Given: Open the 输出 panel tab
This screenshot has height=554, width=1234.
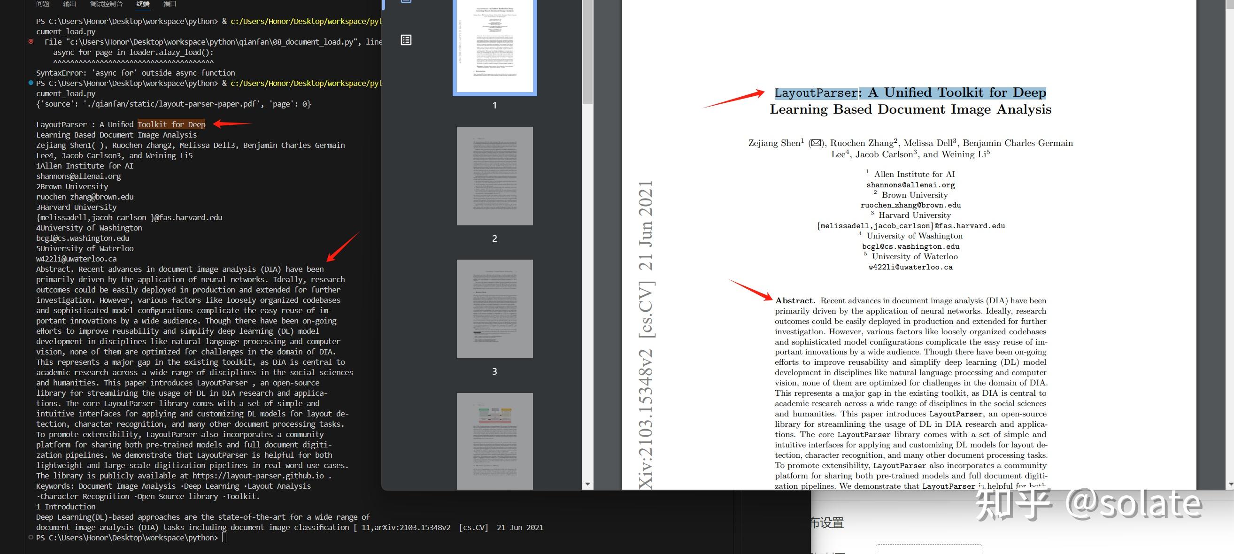Looking at the screenshot, I should point(69,4).
